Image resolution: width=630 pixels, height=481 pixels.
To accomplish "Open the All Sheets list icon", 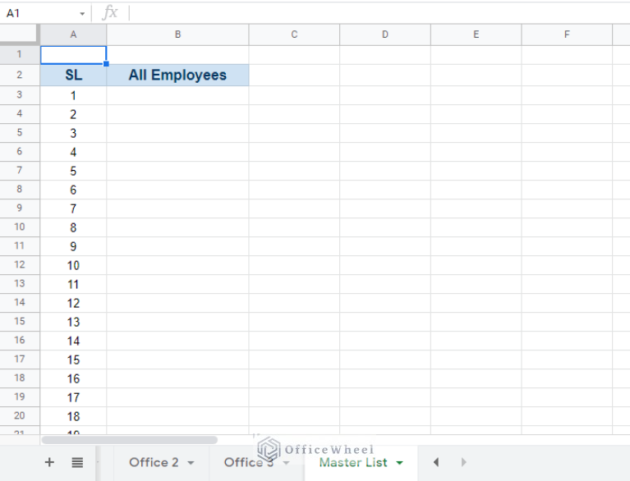I will (x=77, y=463).
